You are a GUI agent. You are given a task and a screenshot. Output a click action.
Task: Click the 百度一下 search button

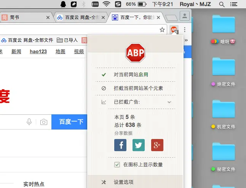69,122
